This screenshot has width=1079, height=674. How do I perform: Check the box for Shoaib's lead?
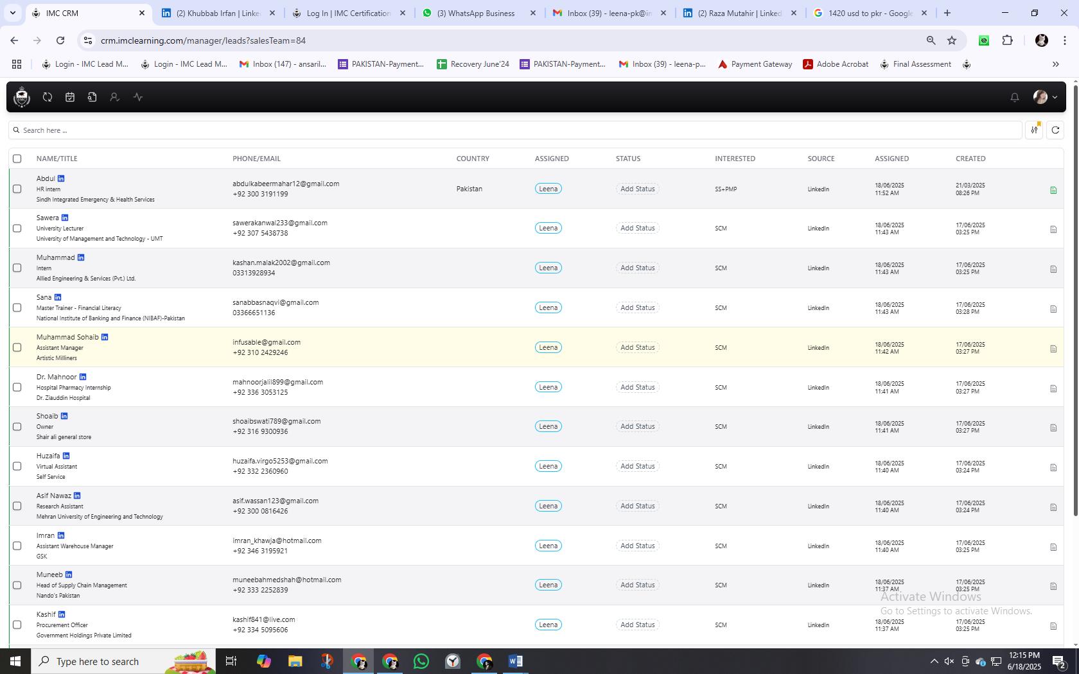(x=17, y=427)
